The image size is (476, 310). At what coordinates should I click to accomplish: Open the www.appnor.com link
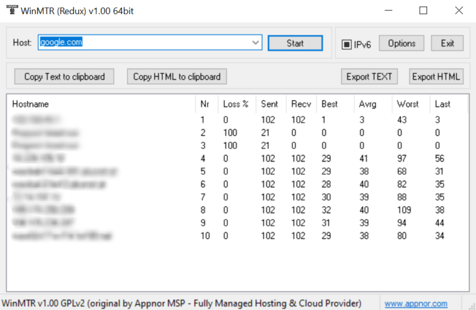click(415, 303)
